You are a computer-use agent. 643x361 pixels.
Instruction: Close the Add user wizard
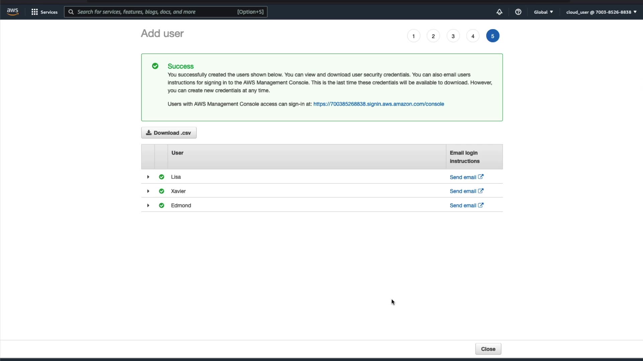click(488, 349)
